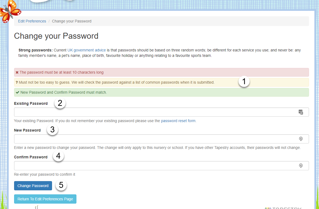Click green checkmark icon on match rule

[x=17, y=92]
